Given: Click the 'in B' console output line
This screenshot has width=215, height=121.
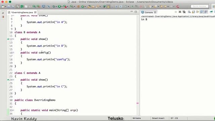Looking at the screenshot, I should [144, 19].
